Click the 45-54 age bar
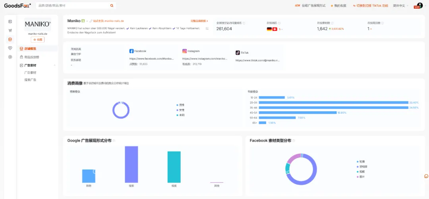Viewport: 429px width, 199px height. [298, 112]
